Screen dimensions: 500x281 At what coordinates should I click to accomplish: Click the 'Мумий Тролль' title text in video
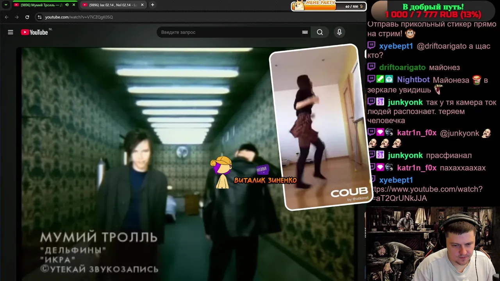[x=99, y=237]
